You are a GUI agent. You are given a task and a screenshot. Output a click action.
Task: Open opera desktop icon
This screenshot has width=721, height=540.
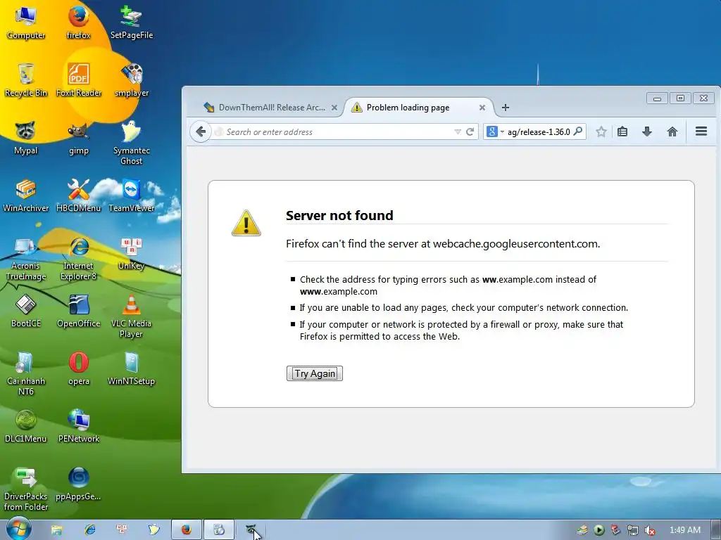coord(79,368)
